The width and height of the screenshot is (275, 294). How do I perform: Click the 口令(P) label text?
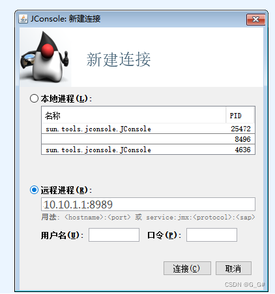tap(164, 235)
